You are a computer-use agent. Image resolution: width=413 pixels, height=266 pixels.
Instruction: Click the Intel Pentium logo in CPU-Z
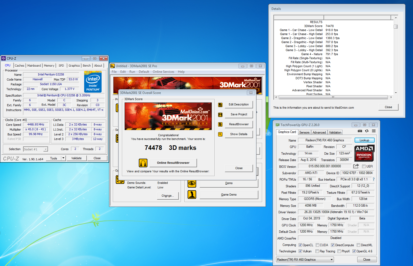pos(93,82)
